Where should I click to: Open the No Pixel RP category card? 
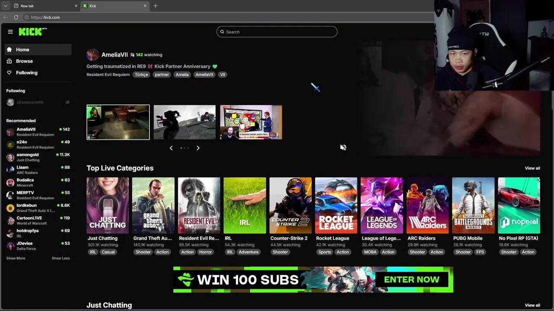(x=519, y=206)
